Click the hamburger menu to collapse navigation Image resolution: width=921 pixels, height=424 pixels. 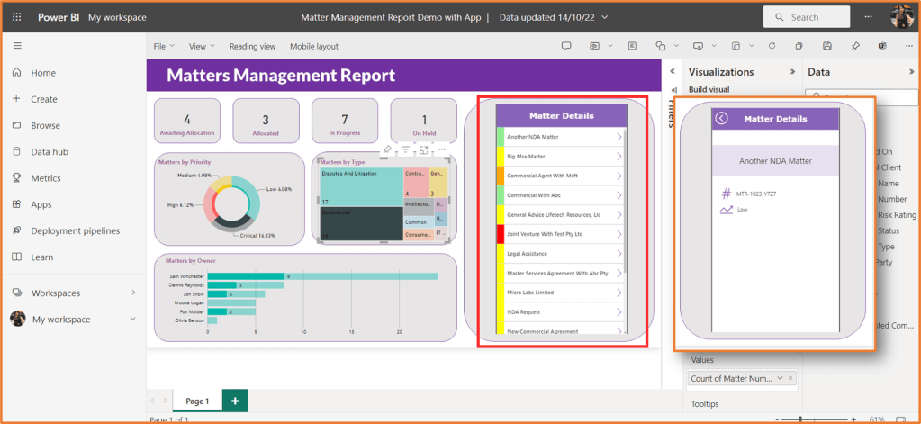click(17, 45)
